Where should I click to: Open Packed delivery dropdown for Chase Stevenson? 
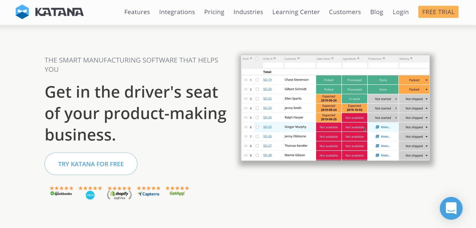point(426,80)
